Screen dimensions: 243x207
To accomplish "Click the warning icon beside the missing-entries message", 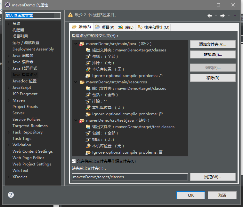I will 70,15.
